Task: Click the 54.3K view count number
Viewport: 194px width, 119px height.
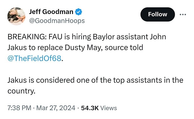Action: [90, 108]
